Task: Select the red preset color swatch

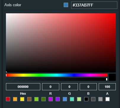Action: coord(8,99)
